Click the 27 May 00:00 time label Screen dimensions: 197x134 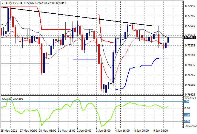[x=28, y=131]
